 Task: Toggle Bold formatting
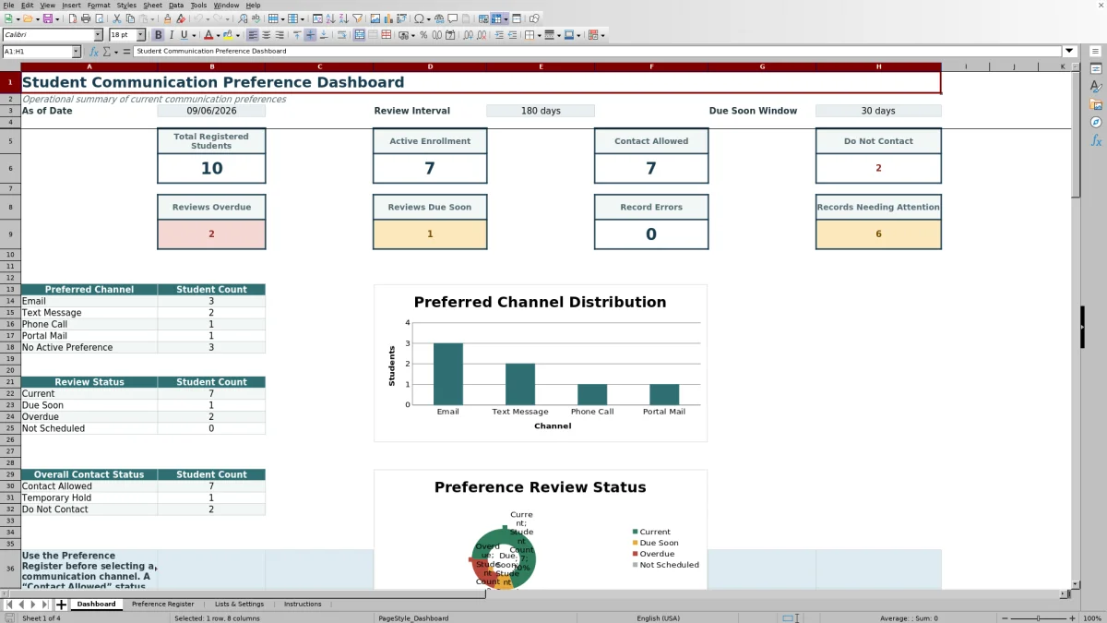click(x=158, y=35)
